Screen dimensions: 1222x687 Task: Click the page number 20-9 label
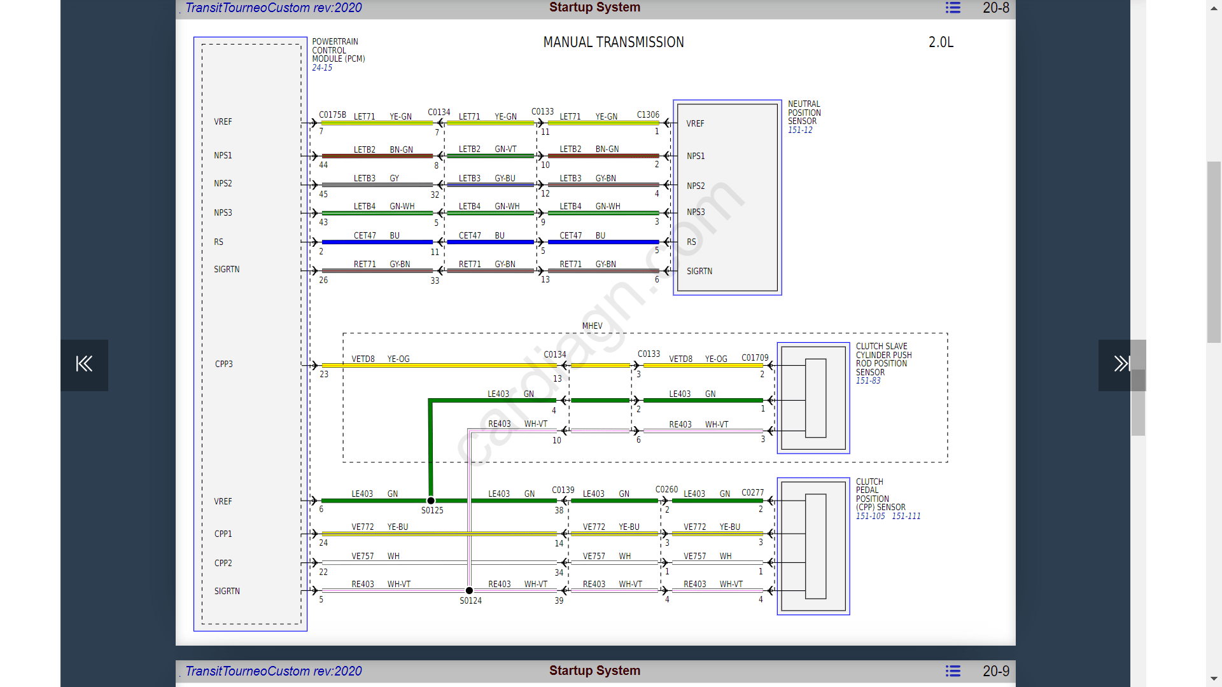(995, 670)
